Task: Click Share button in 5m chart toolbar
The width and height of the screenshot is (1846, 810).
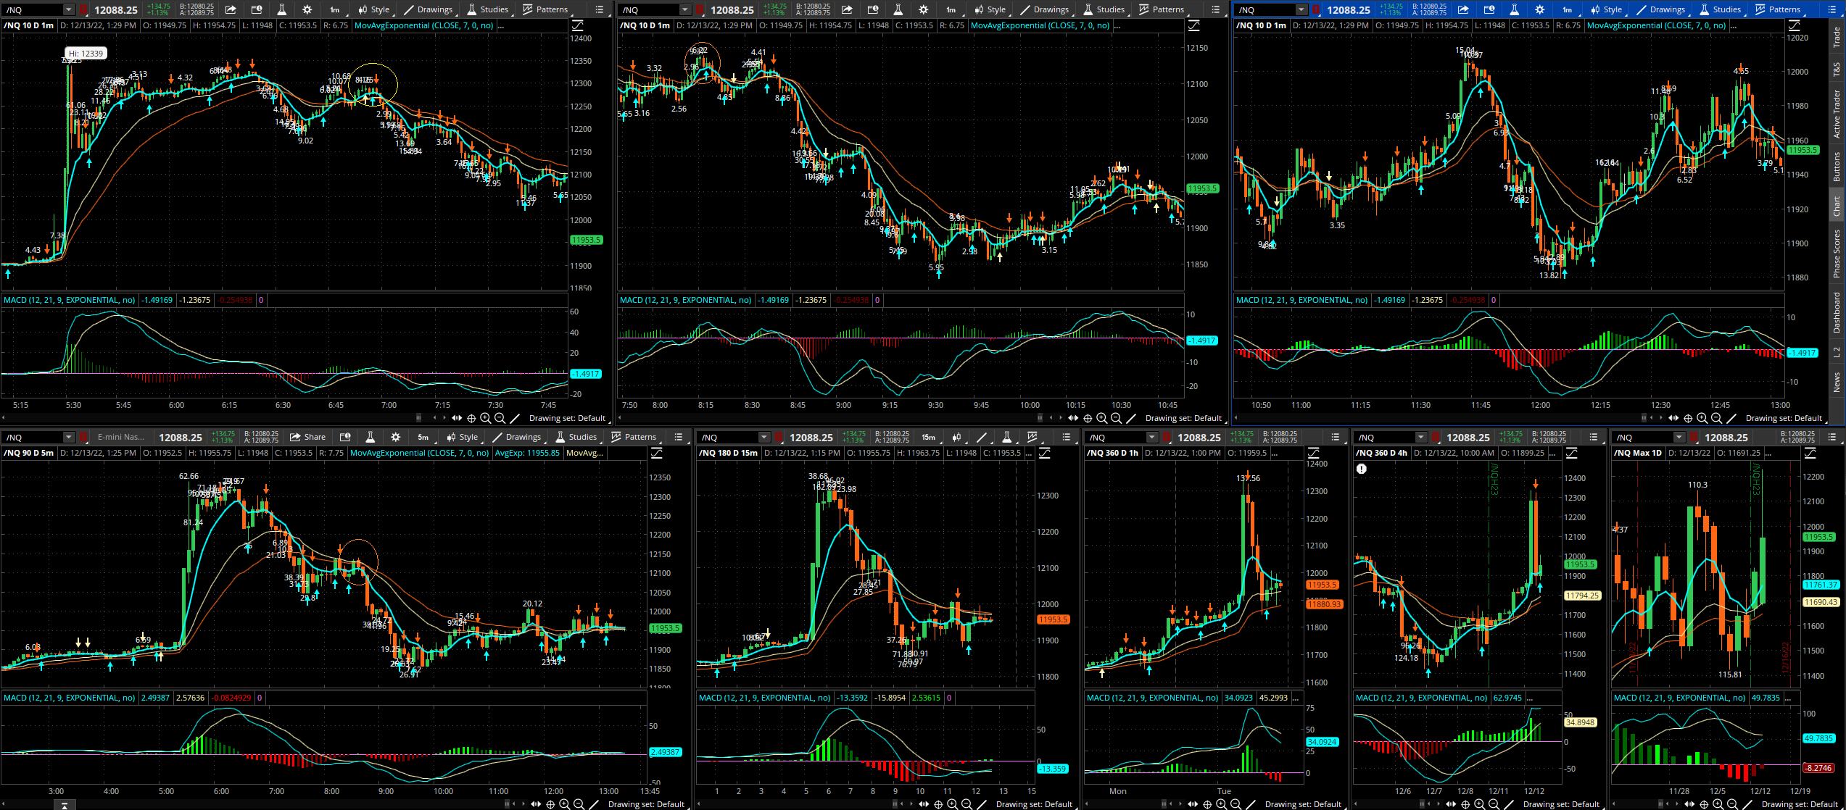Action: click(307, 437)
